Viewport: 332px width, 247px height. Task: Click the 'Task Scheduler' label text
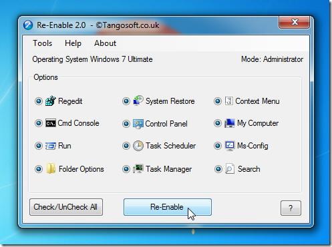171,146
